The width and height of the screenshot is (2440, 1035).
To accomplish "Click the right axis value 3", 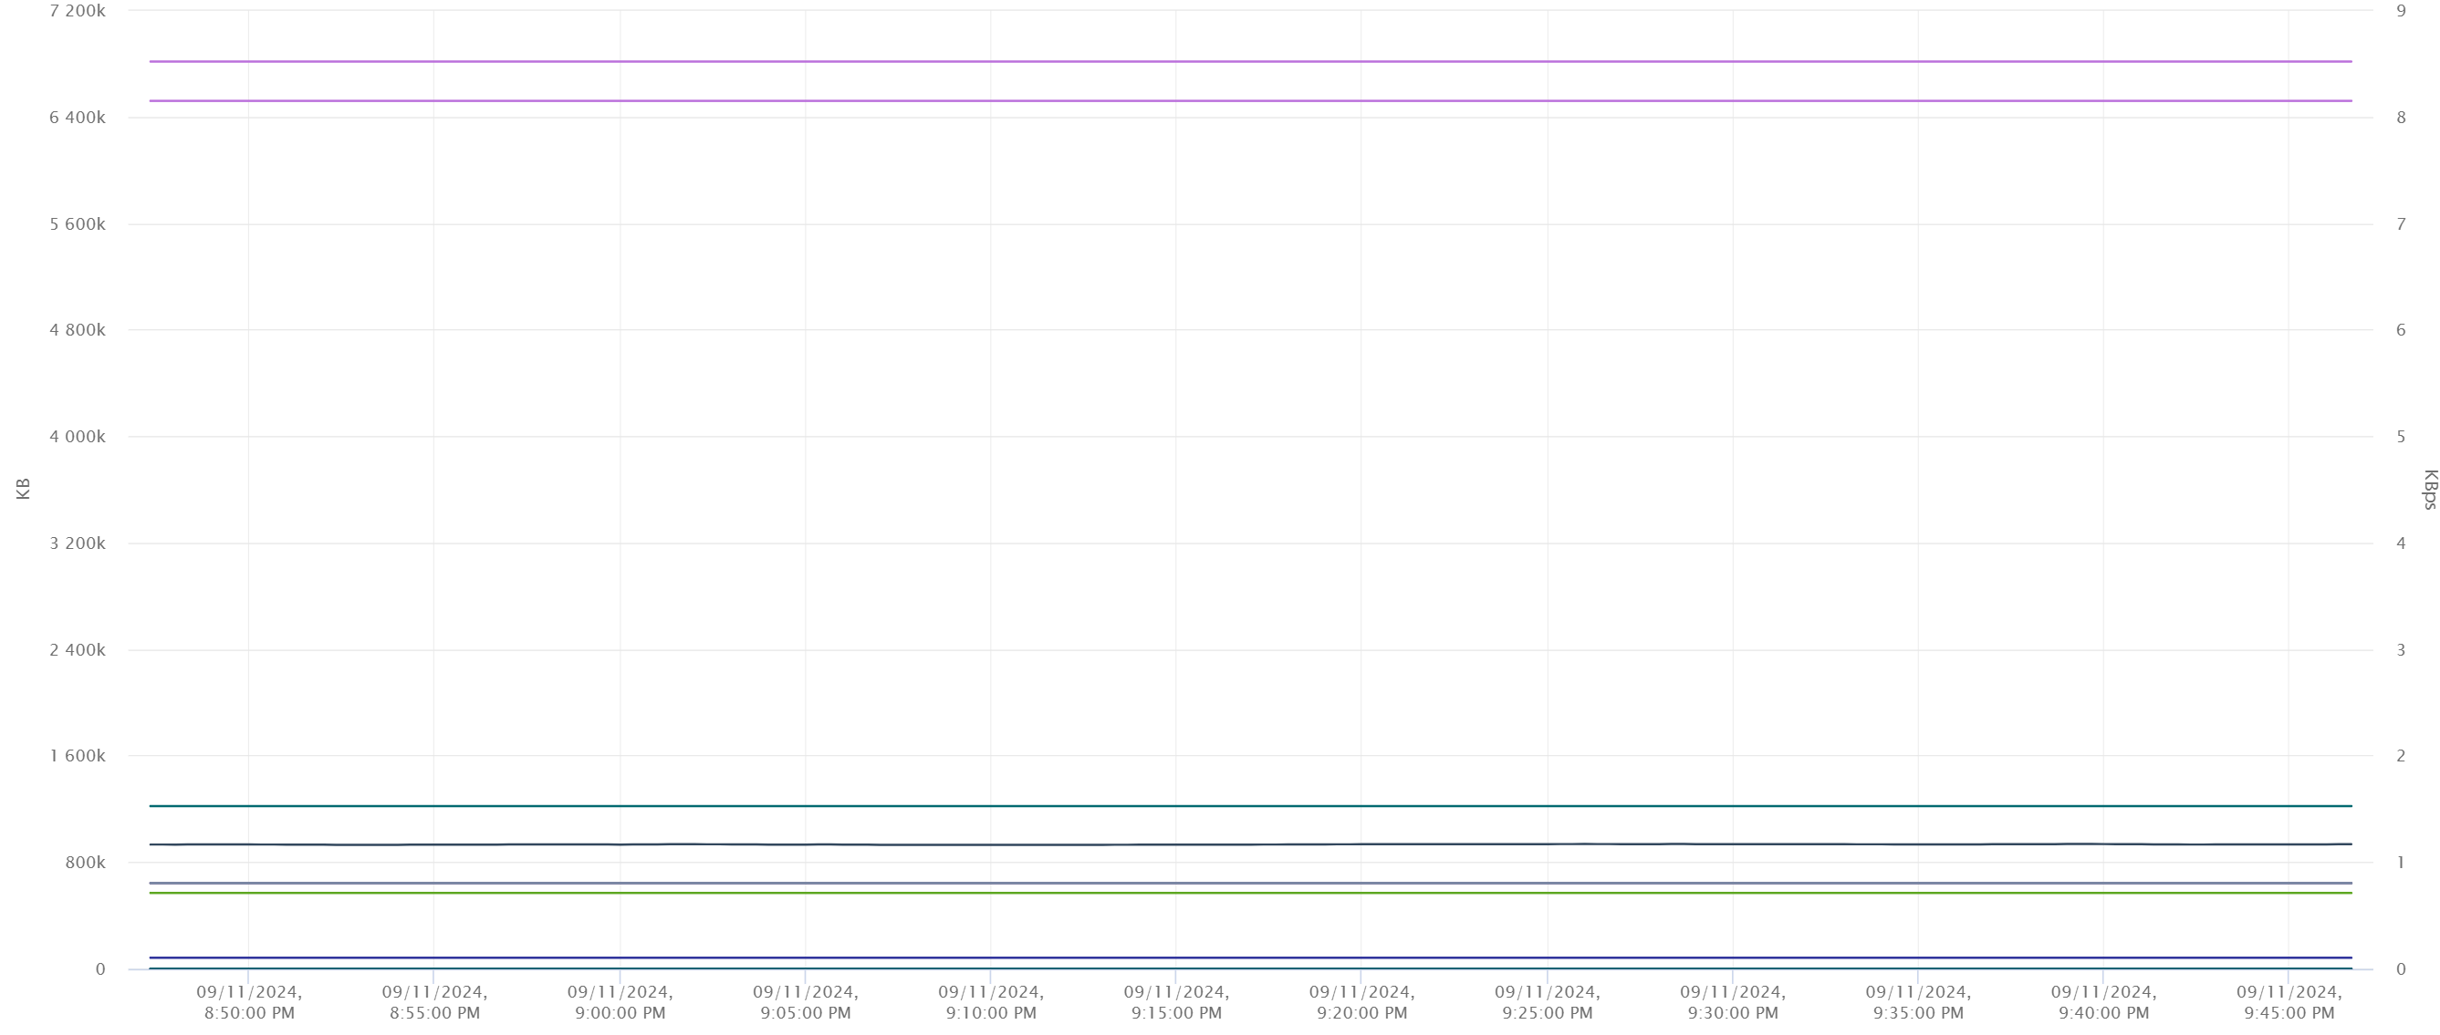I will (x=2401, y=649).
